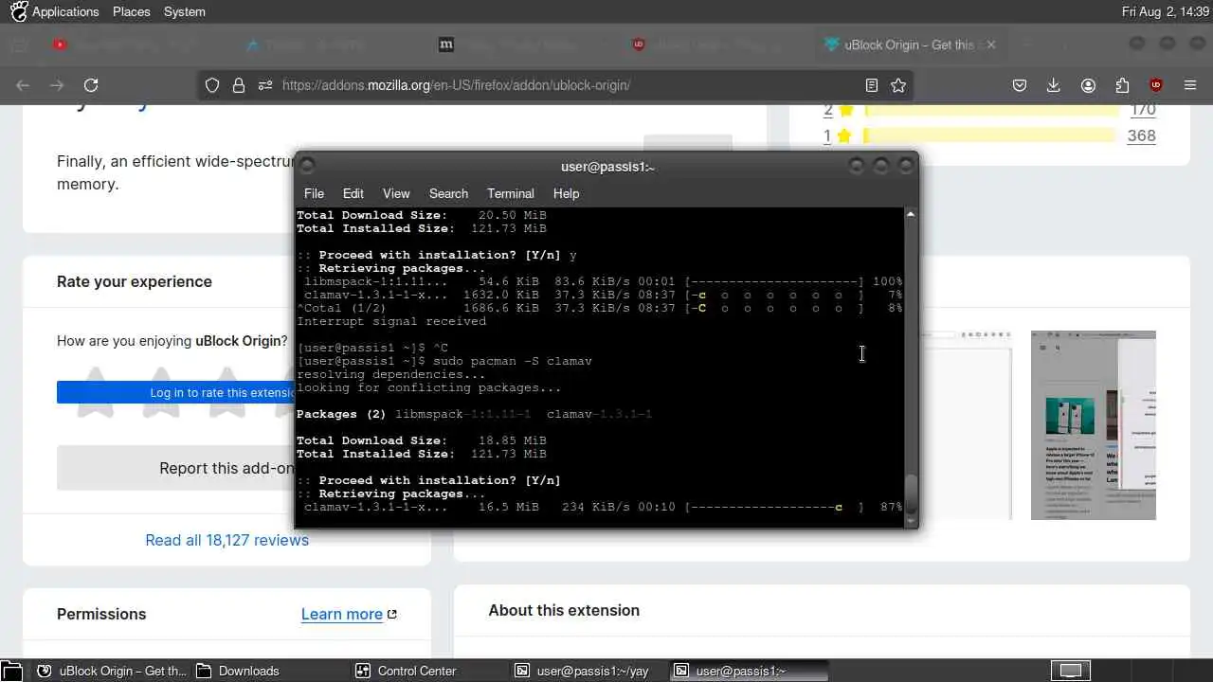
Task: Open the Firefox hamburger menu
Action: pos(1190,85)
